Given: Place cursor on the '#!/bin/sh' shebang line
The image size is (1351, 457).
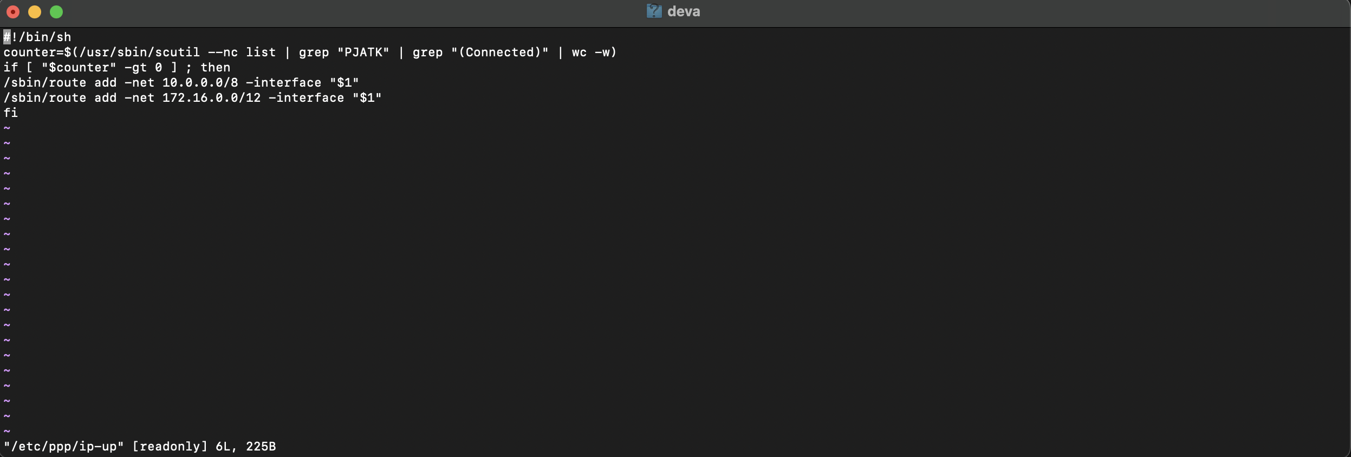Looking at the screenshot, I should click(x=37, y=37).
